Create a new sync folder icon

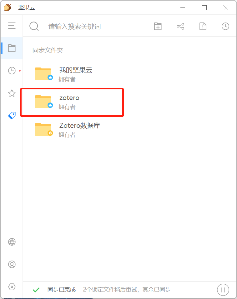[x=158, y=26]
